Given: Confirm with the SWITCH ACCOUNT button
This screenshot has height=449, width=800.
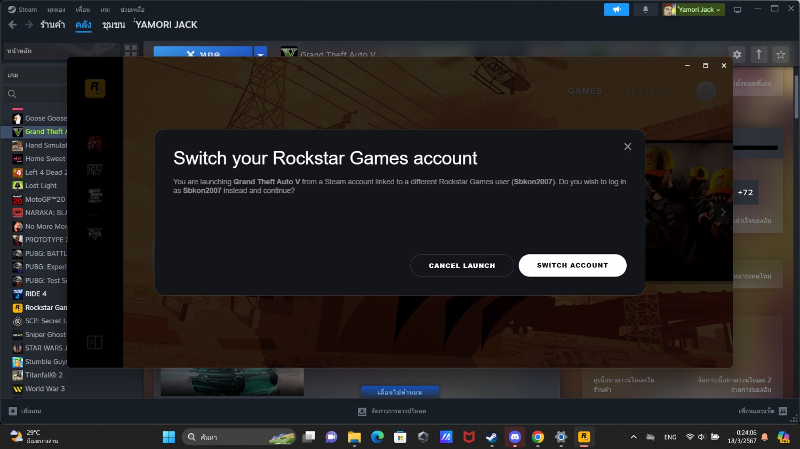Looking at the screenshot, I should pyautogui.click(x=572, y=265).
